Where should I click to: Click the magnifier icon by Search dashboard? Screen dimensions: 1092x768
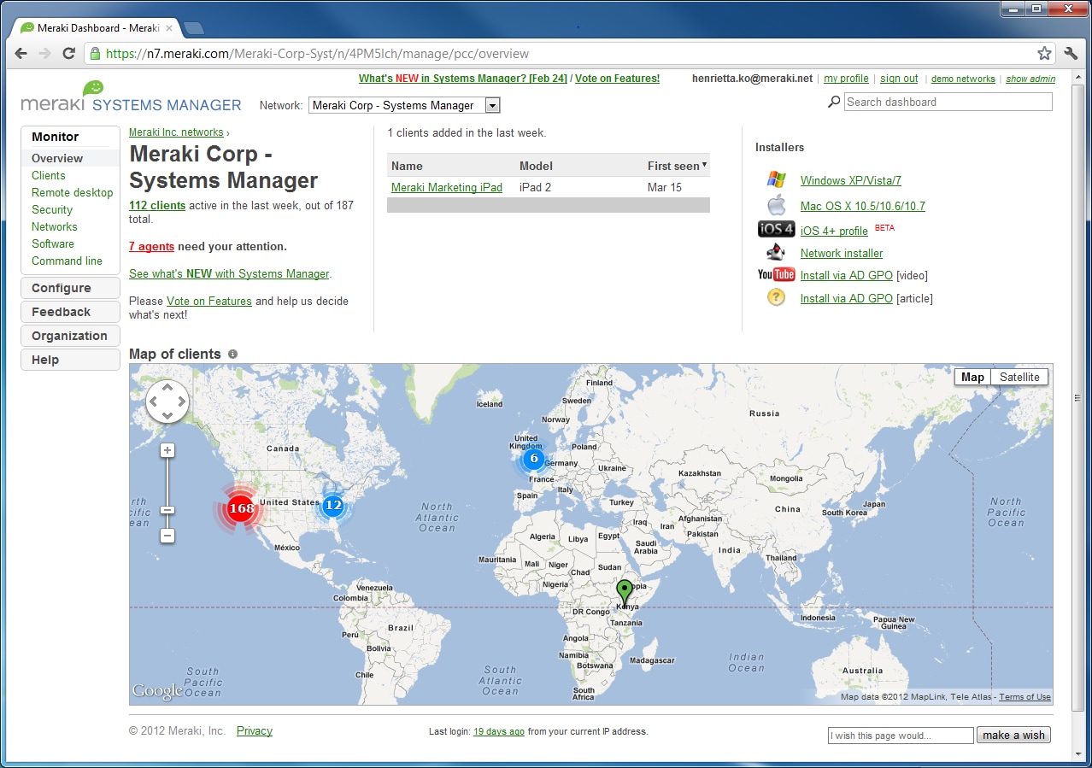[x=834, y=102]
